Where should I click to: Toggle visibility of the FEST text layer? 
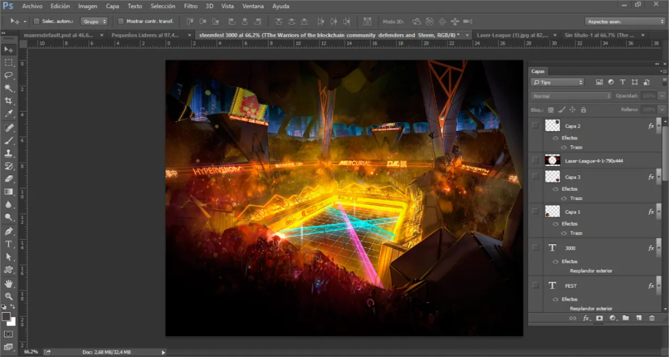pyautogui.click(x=535, y=285)
